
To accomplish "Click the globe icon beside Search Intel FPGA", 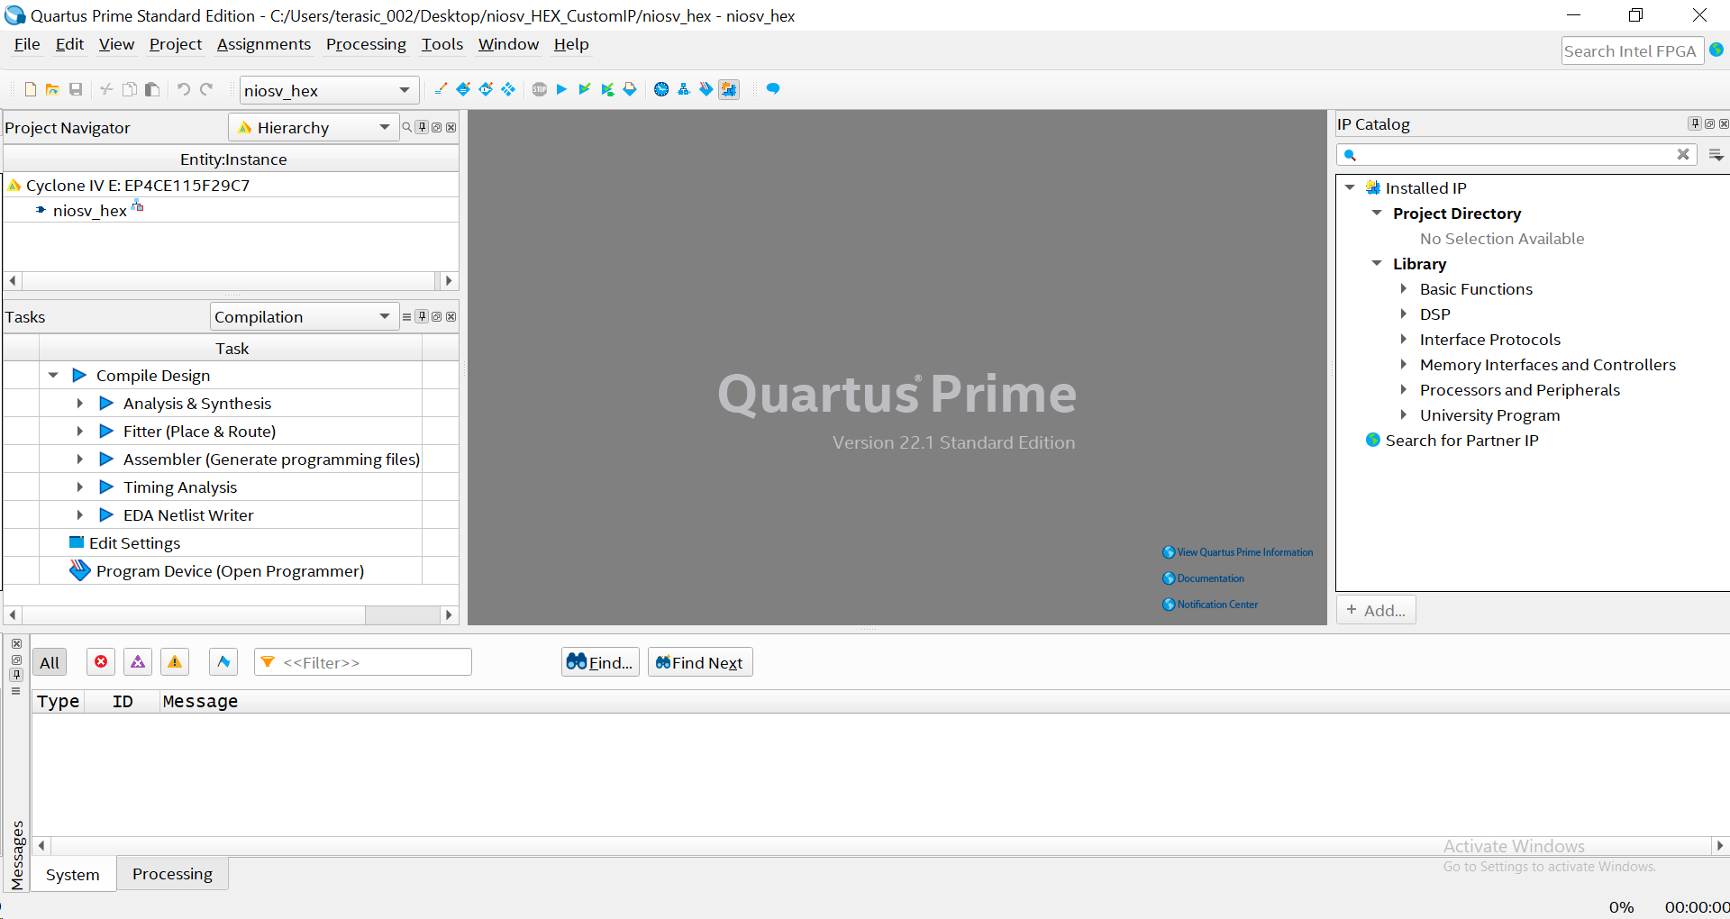I will coord(1716,50).
